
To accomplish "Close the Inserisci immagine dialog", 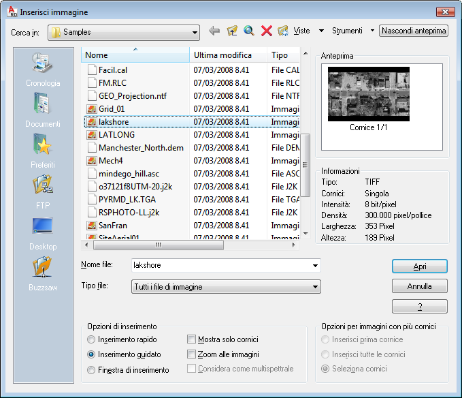I will [445, 12].
